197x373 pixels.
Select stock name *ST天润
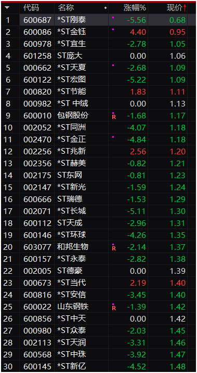click(x=71, y=342)
